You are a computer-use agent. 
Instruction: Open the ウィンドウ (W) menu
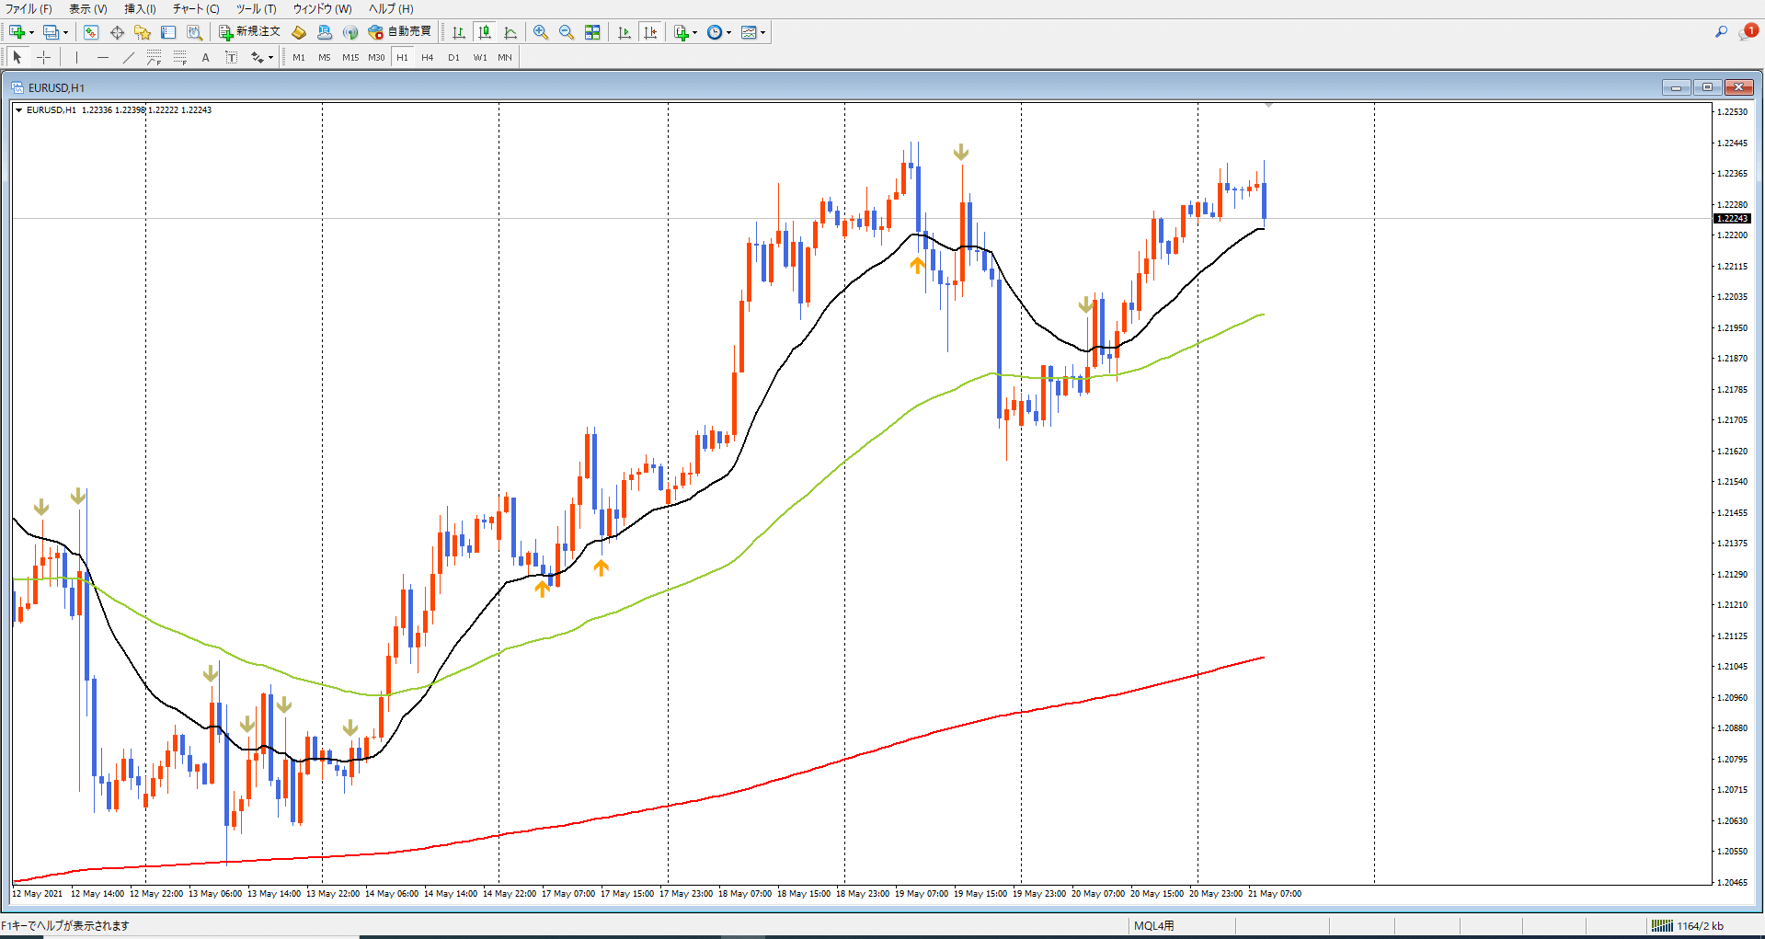(x=322, y=9)
